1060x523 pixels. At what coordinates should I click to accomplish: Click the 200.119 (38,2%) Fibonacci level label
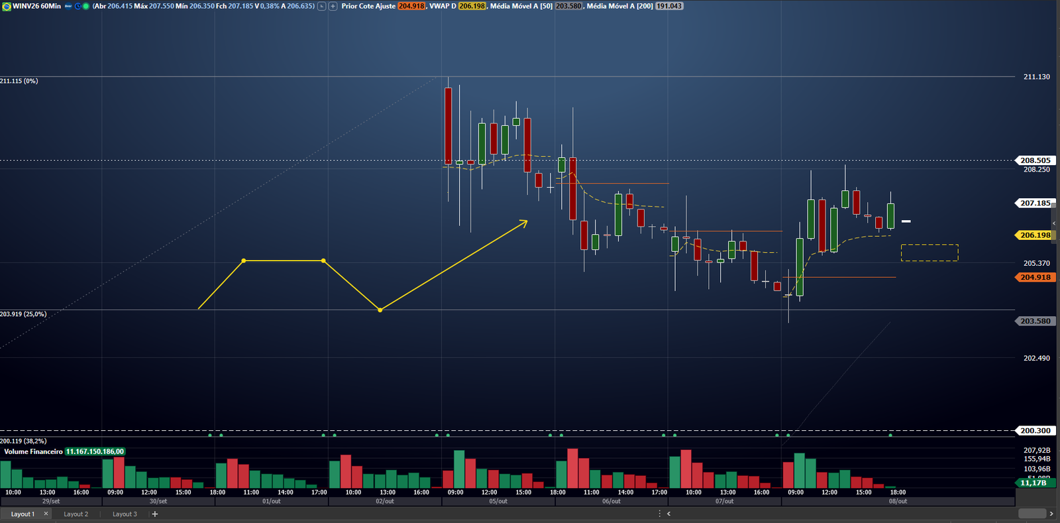pyautogui.click(x=23, y=441)
